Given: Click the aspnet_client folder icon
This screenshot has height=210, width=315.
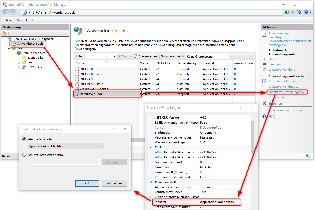Looking at the screenshot, I should (24, 58).
